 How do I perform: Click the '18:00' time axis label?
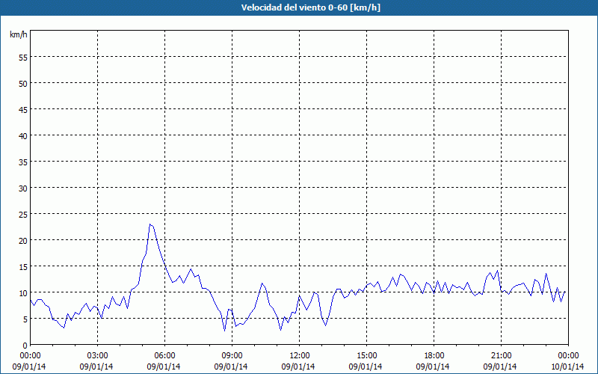pos(434,356)
